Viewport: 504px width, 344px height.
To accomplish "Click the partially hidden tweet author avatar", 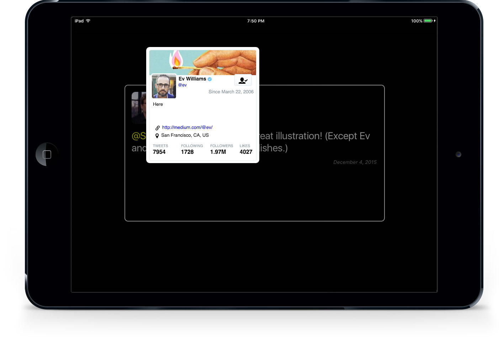I will click(138, 107).
